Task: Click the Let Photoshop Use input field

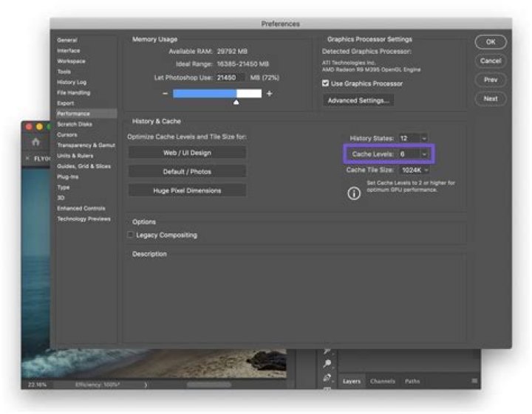Action: click(230, 77)
